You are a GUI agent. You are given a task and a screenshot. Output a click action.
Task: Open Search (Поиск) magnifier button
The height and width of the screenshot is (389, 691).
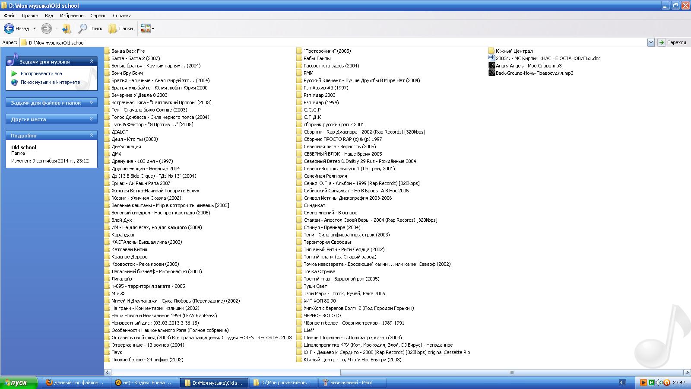[x=91, y=29]
